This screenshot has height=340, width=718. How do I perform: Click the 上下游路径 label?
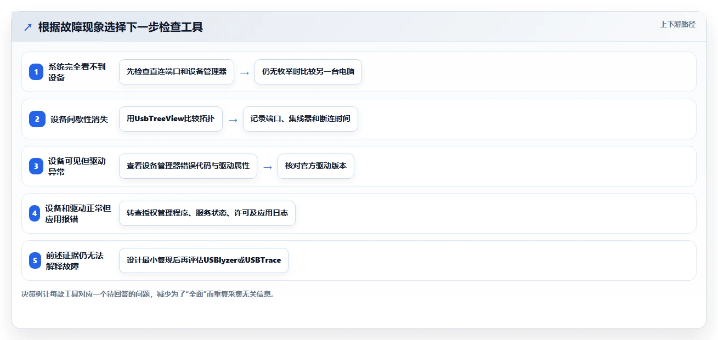(677, 24)
